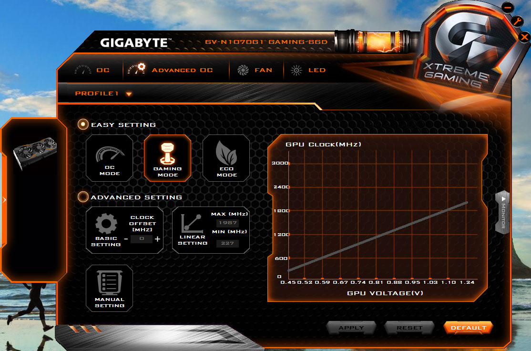Go to the Fan tab
The width and height of the screenshot is (531, 351).
(x=255, y=70)
